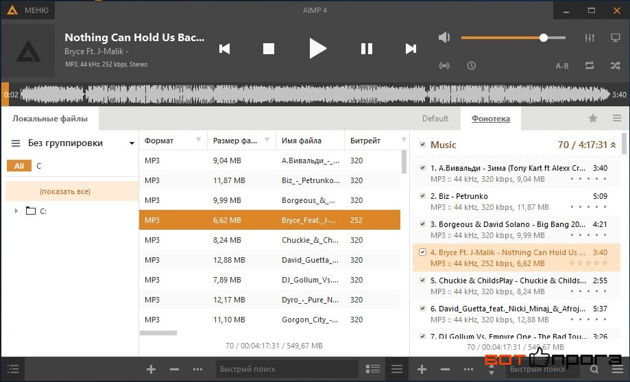The width and height of the screenshot is (630, 382).
Task: Toggle A-B repeat section
Action: [561, 66]
